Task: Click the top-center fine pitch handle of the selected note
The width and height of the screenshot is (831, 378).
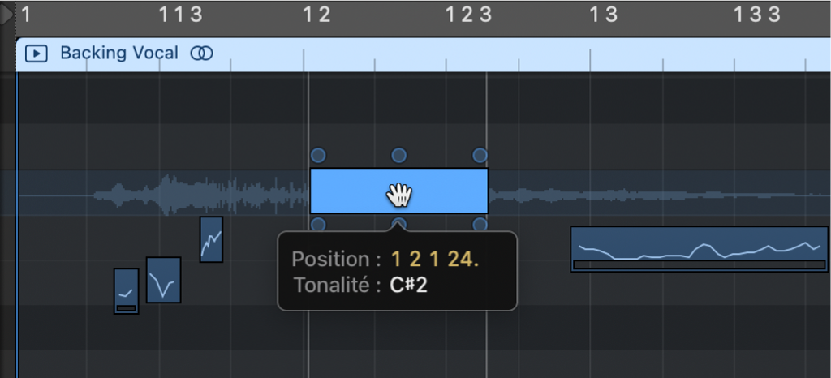Action: pos(398,155)
